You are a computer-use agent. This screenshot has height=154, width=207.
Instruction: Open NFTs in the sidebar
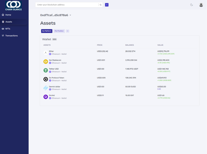coord(8,29)
